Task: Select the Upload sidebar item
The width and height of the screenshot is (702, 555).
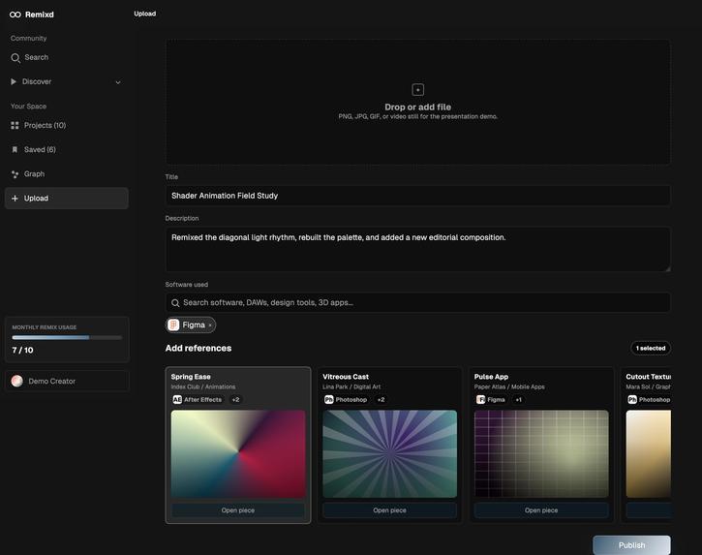Action: pos(67,199)
